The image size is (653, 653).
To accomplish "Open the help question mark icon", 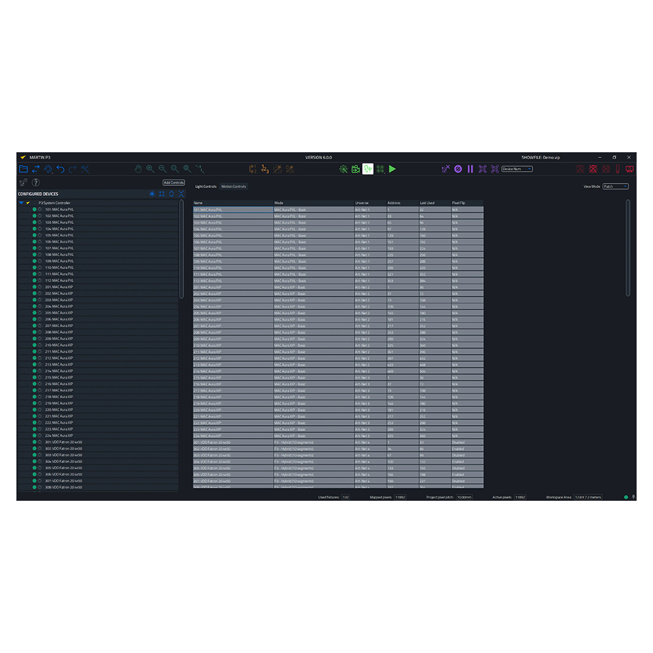I will (36, 182).
